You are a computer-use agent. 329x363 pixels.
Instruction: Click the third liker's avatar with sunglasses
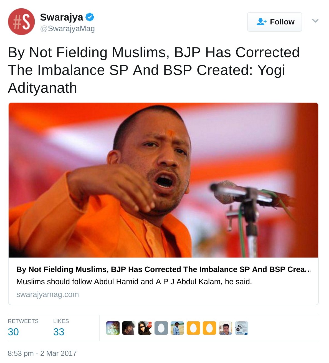[145, 328]
